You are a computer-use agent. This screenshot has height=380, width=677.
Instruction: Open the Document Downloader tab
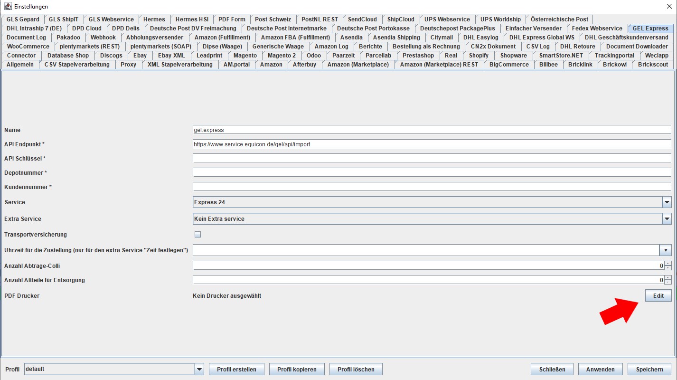637,47
